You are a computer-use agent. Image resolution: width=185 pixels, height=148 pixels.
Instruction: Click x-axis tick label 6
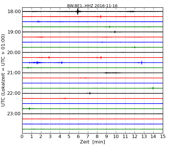pyautogui.click(x=78, y=136)
